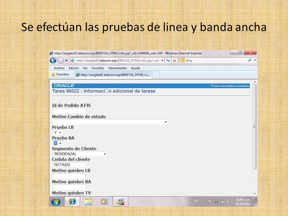Click the Internet Explorer taskbar icon
Screen dimensions: 288x216
pos(72,202)
